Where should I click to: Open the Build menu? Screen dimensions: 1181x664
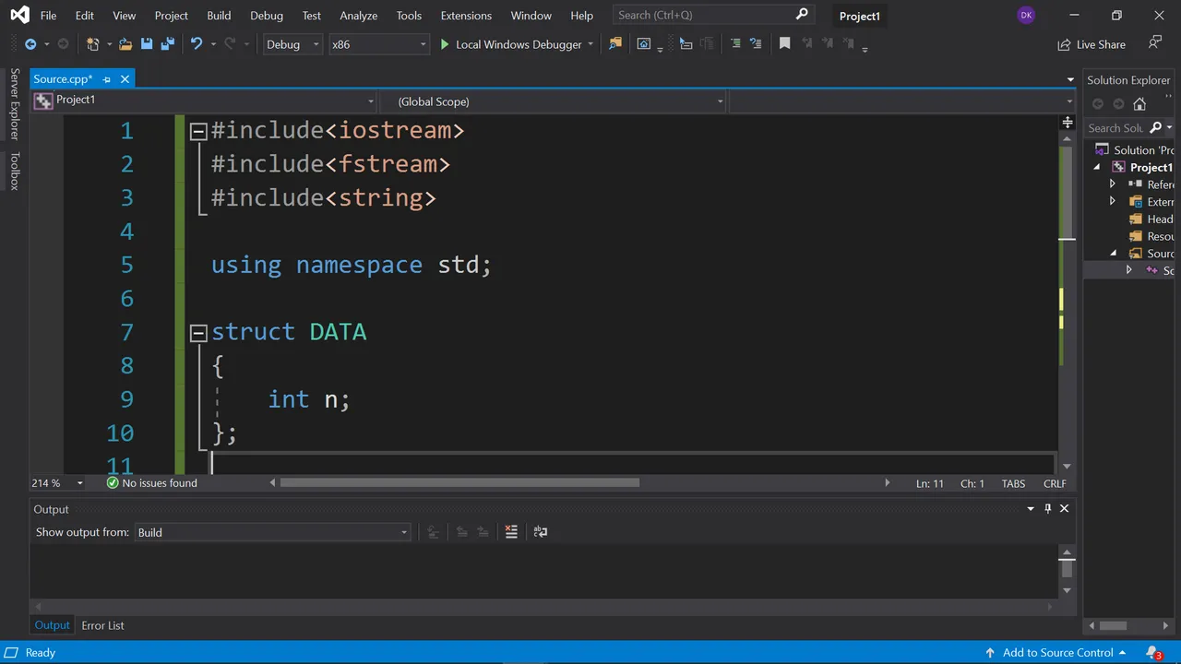click(219, 16)
